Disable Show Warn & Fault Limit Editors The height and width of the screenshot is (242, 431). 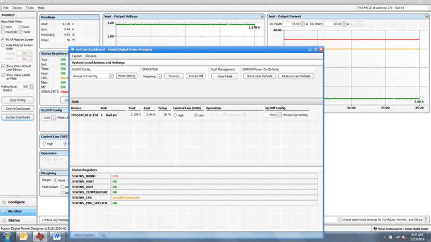coord(4,66)
